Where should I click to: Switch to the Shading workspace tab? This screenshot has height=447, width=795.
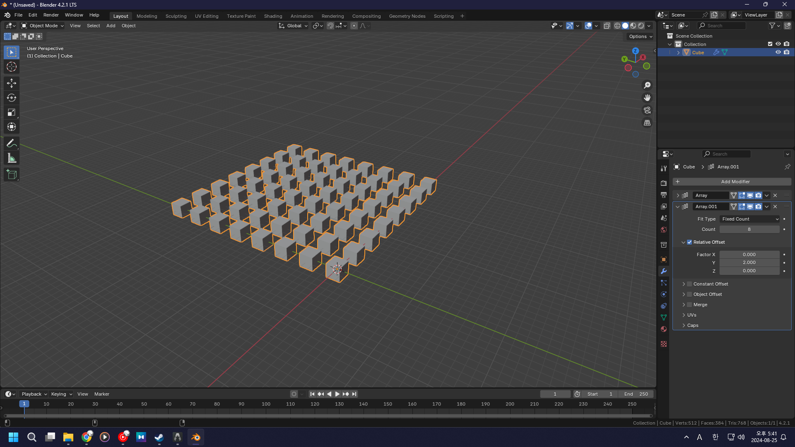pyautogui.click(x=273, y=16)
